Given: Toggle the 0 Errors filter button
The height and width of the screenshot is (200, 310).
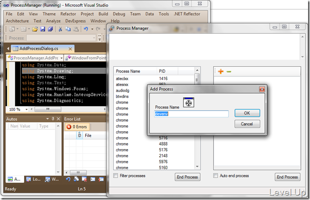Looking at the screenshot, I should [77, 127].
